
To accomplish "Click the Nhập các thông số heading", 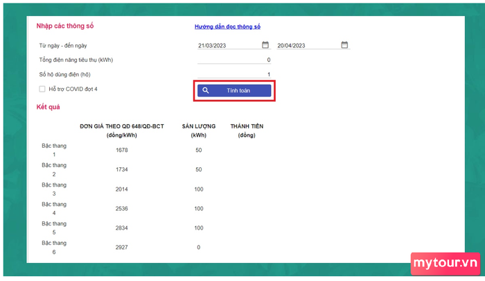I will tap(65, 26).
